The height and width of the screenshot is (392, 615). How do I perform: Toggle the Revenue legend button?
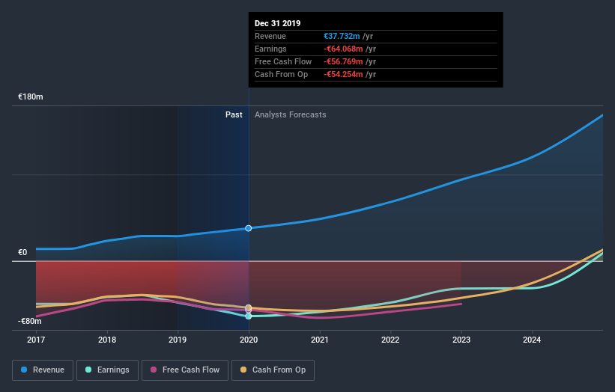click(x=43, y=370)
